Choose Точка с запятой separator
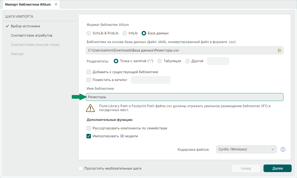The height and width of the screenshot is (178, 297). pyautogui.click(x=116, y=61)
